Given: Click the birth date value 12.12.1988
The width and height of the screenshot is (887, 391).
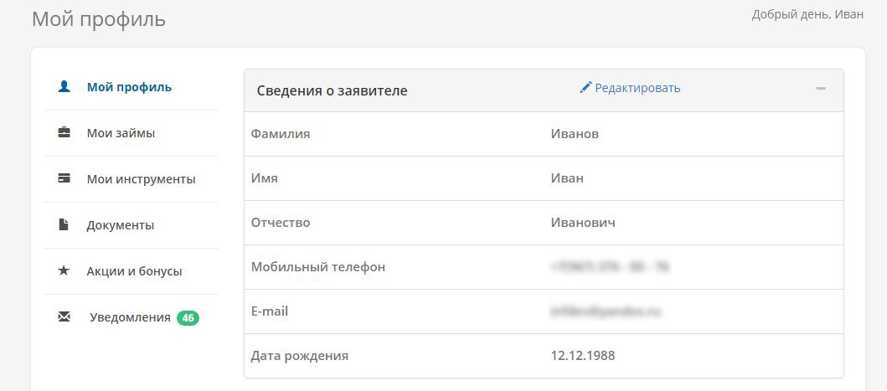Looking at the screenshot, I should (583, 356).
